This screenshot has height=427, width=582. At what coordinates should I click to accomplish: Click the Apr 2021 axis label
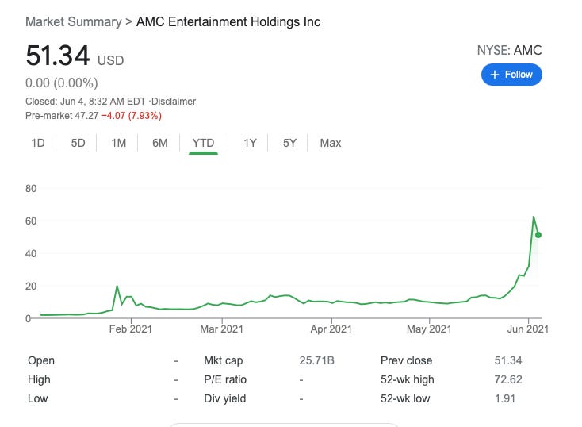(x=331, y=329)
